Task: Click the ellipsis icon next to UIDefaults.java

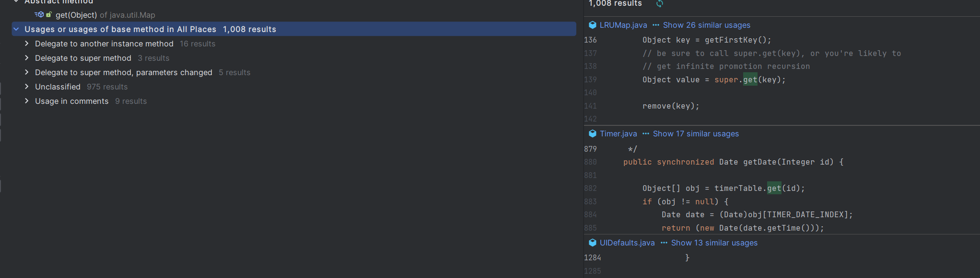Action: click(664, 243)
